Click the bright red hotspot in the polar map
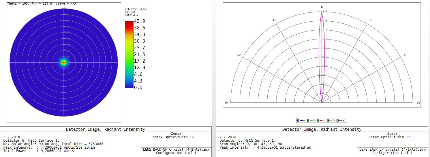430x157 pixels. tap(64, 62)
